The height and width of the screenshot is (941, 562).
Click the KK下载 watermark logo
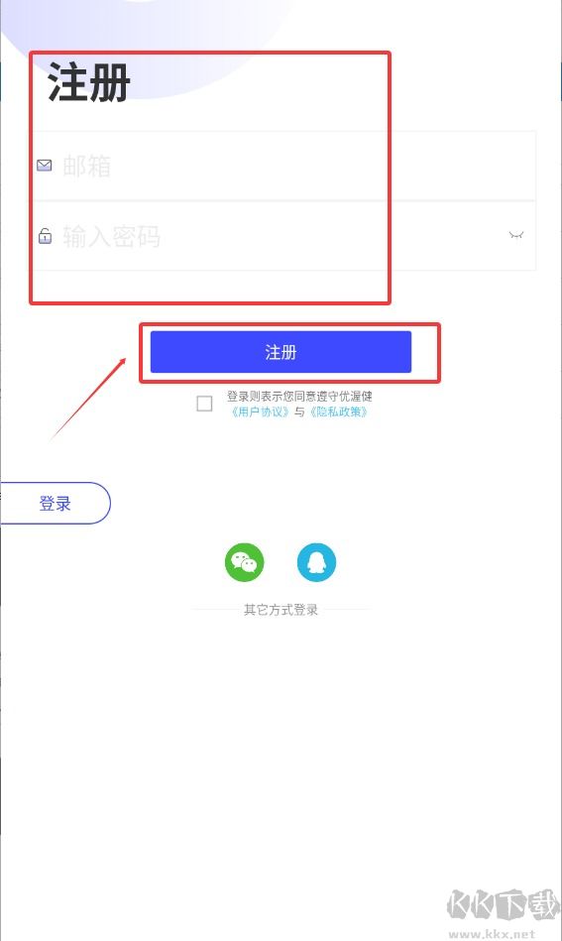point(502,904)
